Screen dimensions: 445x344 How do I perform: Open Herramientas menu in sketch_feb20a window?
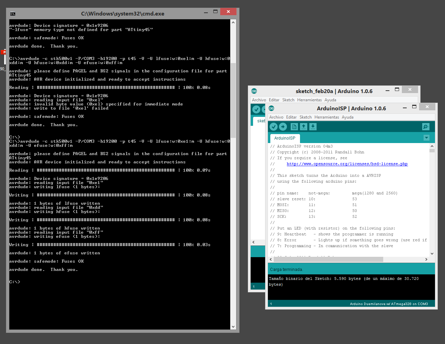point(309,100)
